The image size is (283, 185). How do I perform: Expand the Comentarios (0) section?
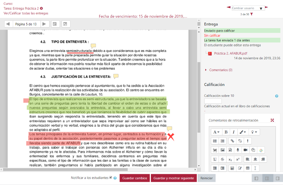pos(221,70)
